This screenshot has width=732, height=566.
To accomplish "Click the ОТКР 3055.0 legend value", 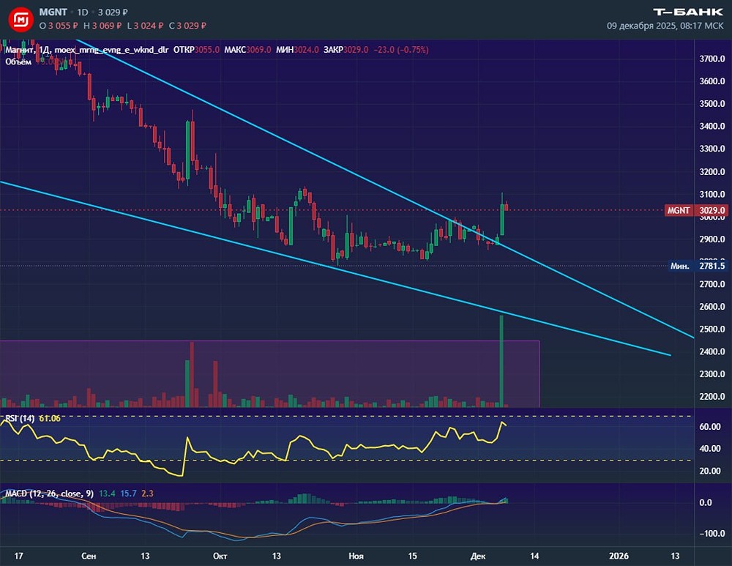I will pos(196,50).
